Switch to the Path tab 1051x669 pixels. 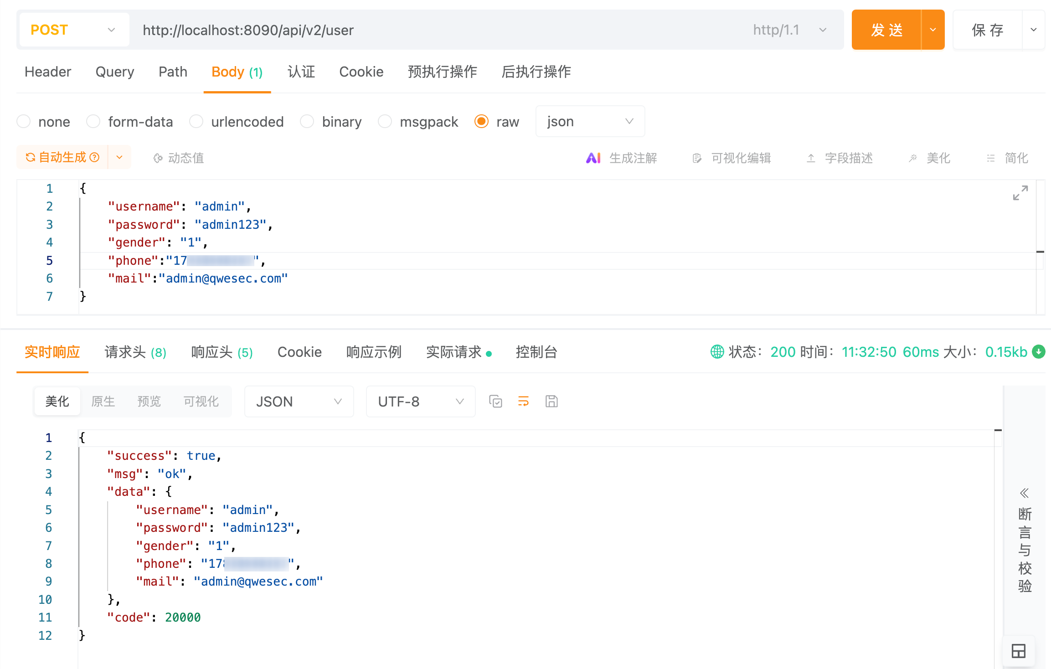[173, 72]
